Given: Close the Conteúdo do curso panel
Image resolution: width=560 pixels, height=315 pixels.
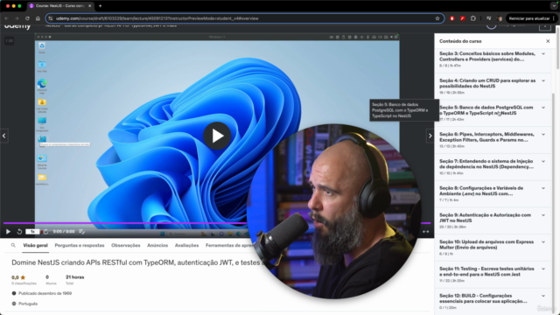Looking at the screenshot, I should [548, 41].
